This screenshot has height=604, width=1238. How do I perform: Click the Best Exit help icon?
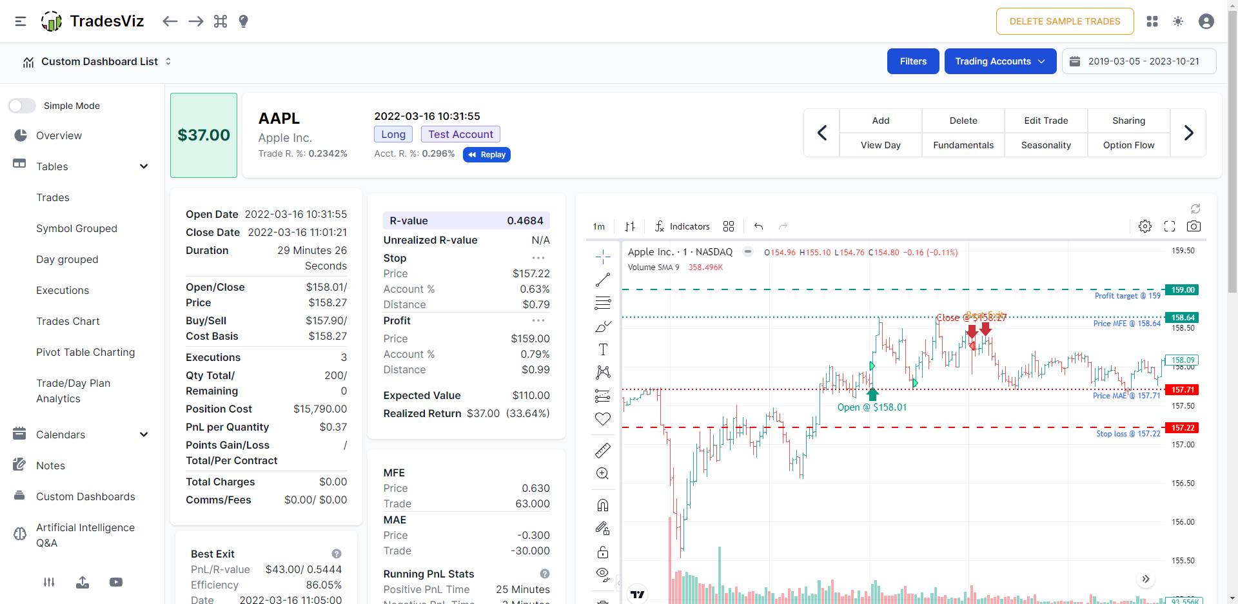(336, 554)
